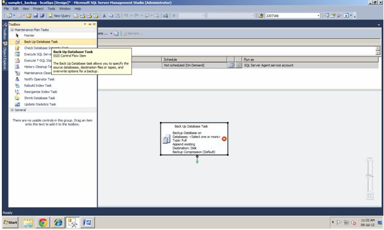Click the Notify Operator Task icon
The image size is (384, 230).
(17, 79)
